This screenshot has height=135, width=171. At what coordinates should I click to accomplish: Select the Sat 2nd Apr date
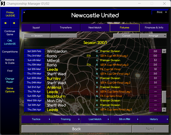coord(34,87)
